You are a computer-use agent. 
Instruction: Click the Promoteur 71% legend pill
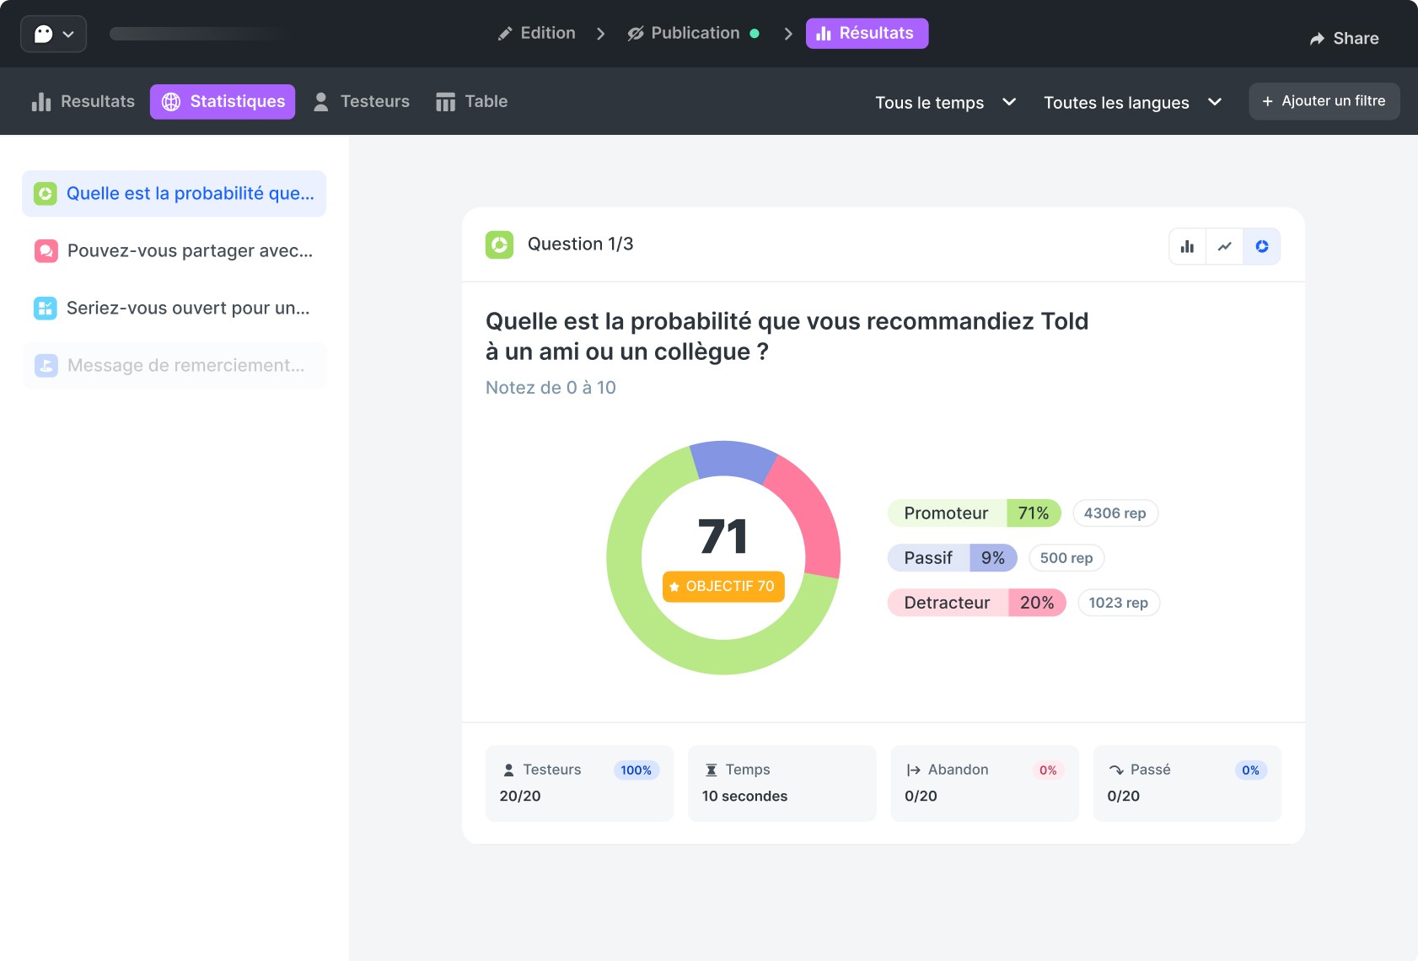point(974,513)
